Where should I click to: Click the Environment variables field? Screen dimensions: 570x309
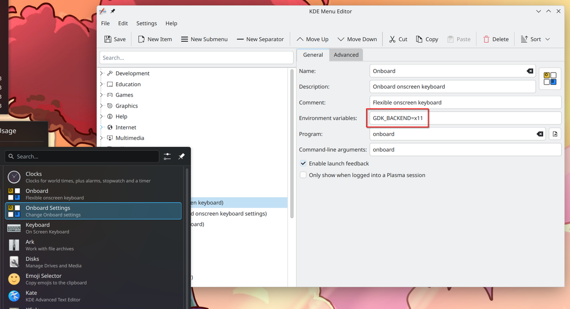(x=465, y=118)
